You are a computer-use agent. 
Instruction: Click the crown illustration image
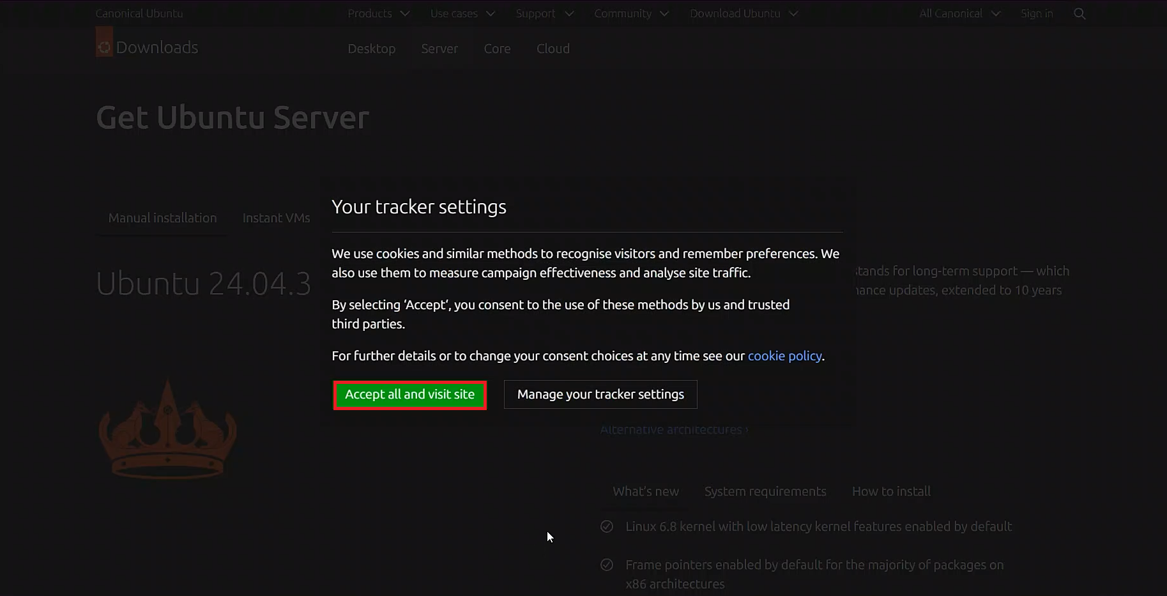[167, 428]
